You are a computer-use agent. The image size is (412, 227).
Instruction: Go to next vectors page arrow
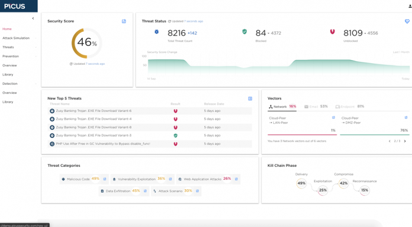point(405,141)
